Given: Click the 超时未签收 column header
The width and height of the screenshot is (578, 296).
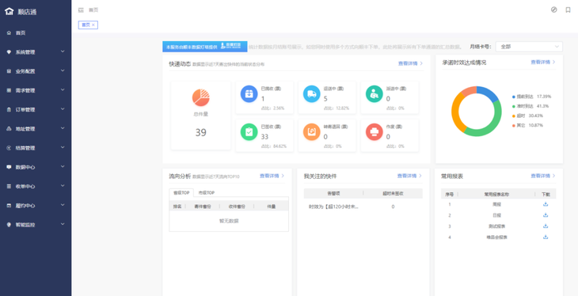Looking at the screenshot, I should (x=393, y=193).
